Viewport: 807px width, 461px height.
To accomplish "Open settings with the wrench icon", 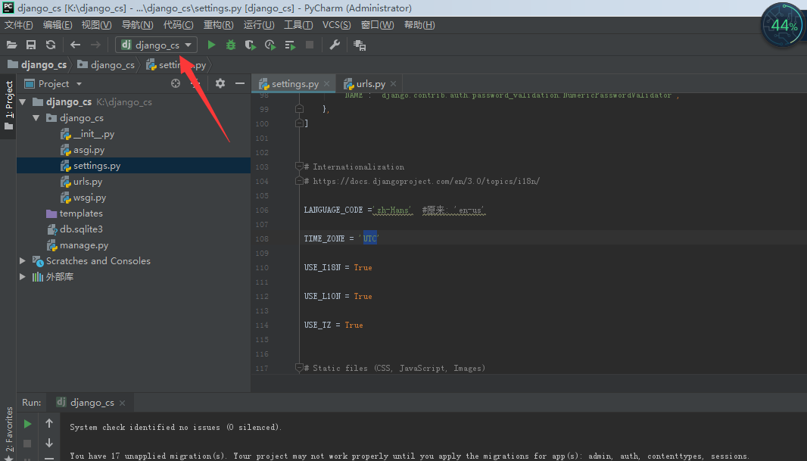I will pyautogui.click(x=335, y=45).
